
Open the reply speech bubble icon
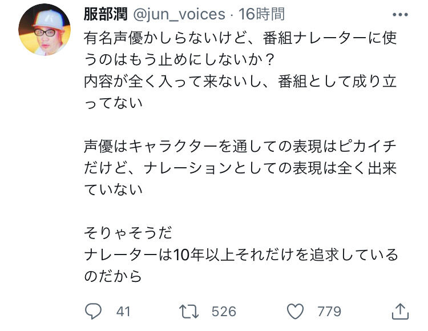click(93, 312)
